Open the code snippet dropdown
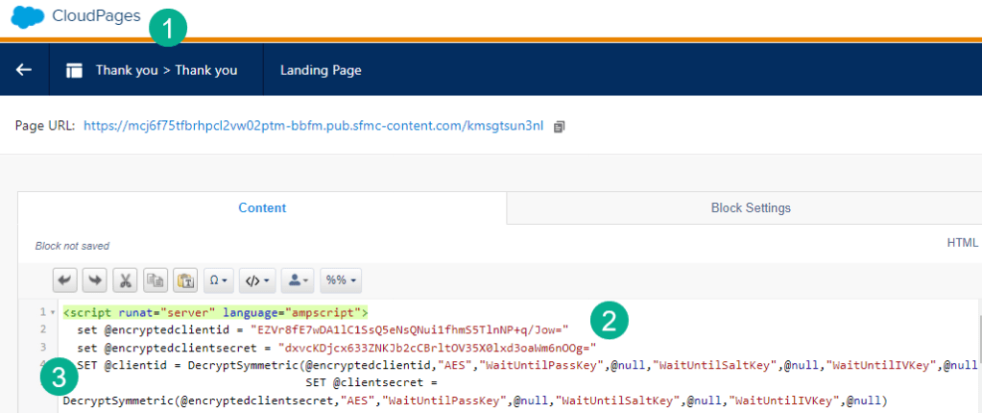This screenshot has width=982, height=413. pyautogui.click(x=257, y=280)
